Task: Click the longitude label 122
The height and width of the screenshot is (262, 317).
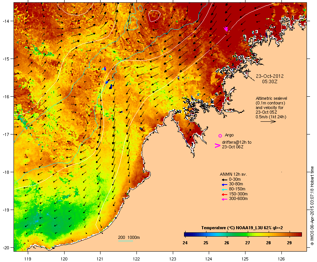Action: [x=136, y=259]
